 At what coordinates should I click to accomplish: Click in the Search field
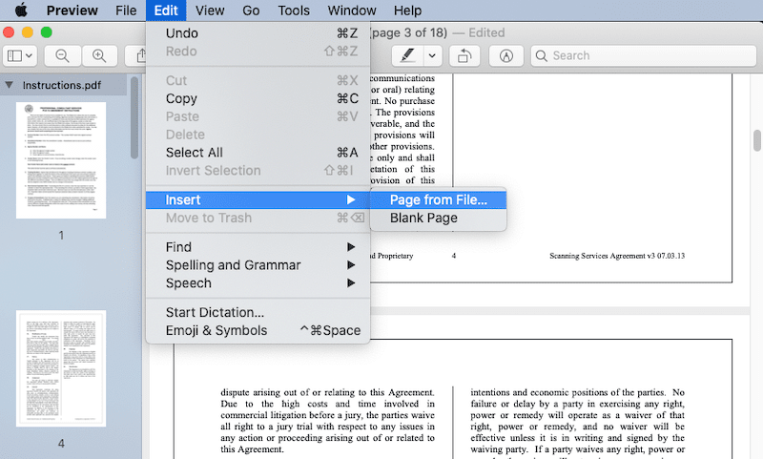tap(643, 55)
